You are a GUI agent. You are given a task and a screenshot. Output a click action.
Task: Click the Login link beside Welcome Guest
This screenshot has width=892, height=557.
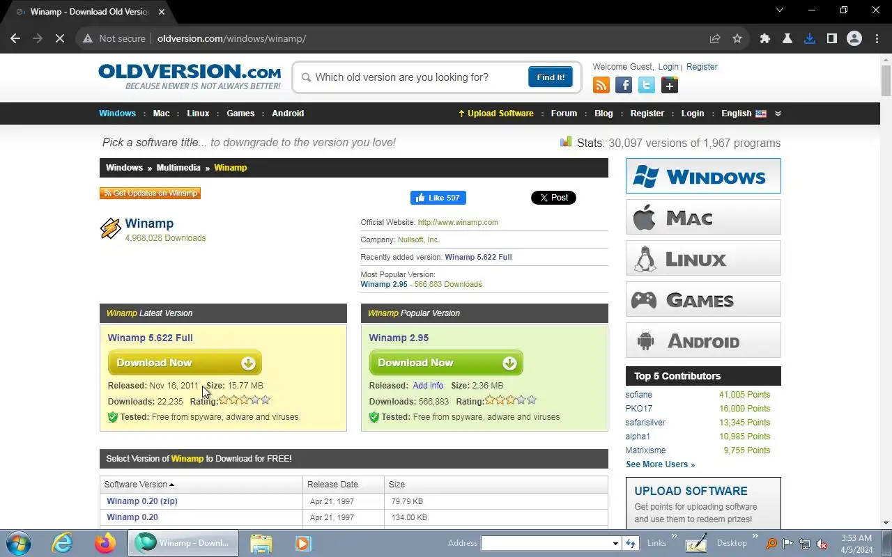(x=668, y=67)
